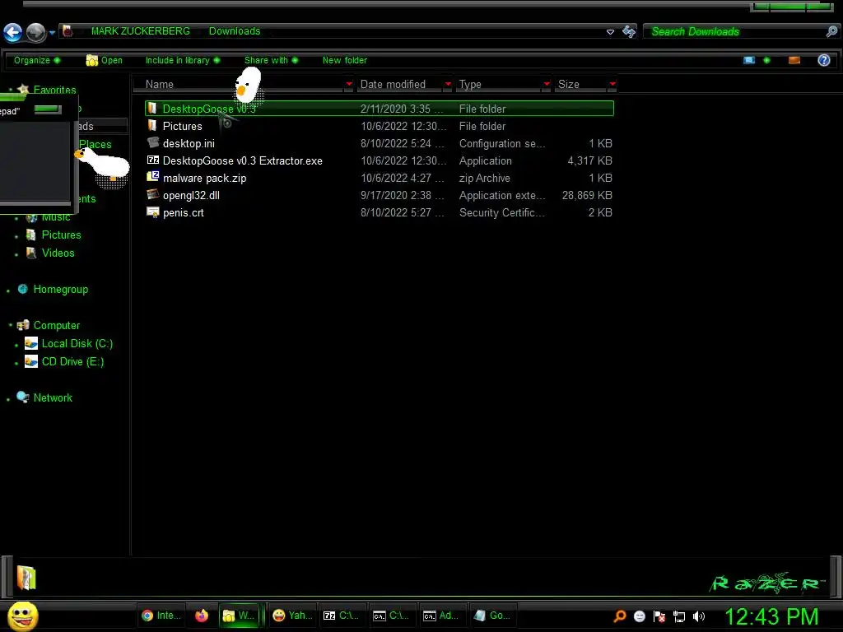Open Network in the navigation pane
Screen dimensions: 843x632
[x=53, y=397]
